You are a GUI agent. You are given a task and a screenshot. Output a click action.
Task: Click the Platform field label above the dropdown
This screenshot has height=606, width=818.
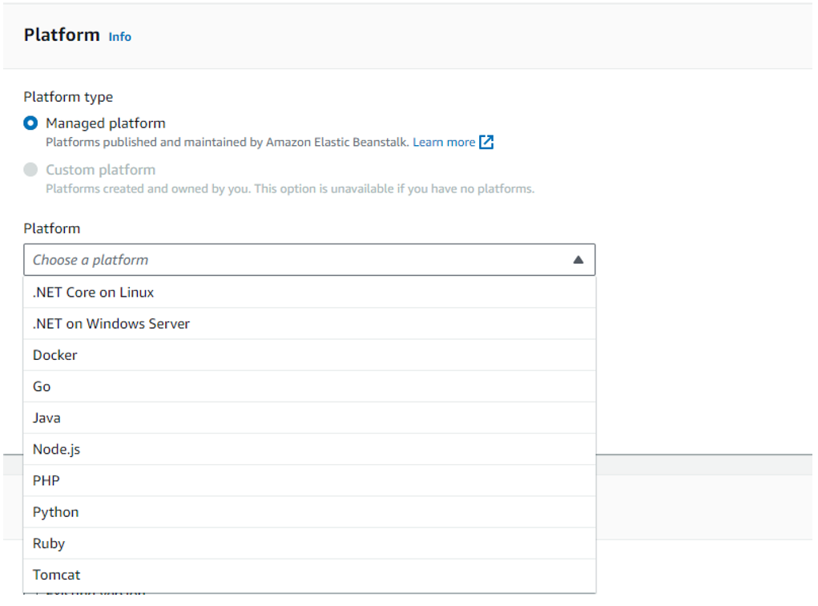pyautogui.click(x=51, y=228)
